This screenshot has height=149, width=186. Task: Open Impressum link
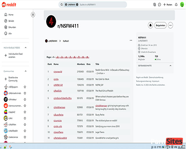coord(155,81)
